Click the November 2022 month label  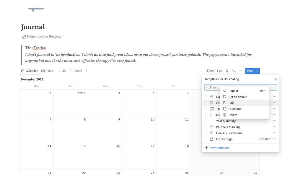click(32, 79)
